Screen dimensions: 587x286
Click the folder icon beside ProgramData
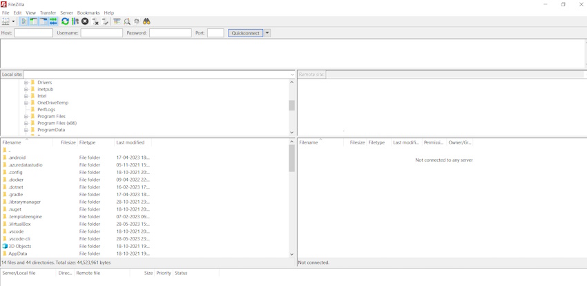click(x=32, y=130)
